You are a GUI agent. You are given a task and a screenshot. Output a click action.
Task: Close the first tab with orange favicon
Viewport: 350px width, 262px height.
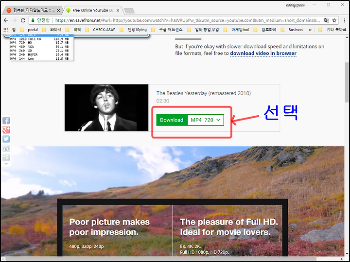pyautogui.click(x=58, y=11)
